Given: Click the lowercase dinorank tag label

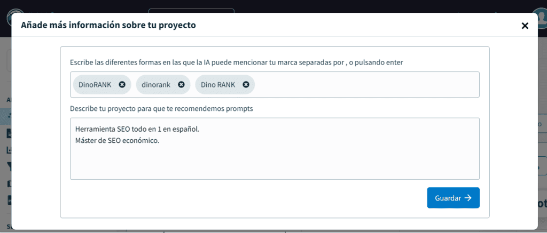Looking at the screenshot, I should [x=156, y=85].
